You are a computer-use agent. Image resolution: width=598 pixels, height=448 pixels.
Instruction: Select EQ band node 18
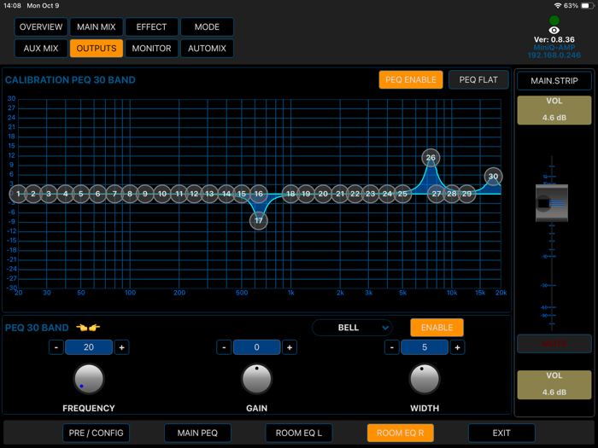point(290,194)
